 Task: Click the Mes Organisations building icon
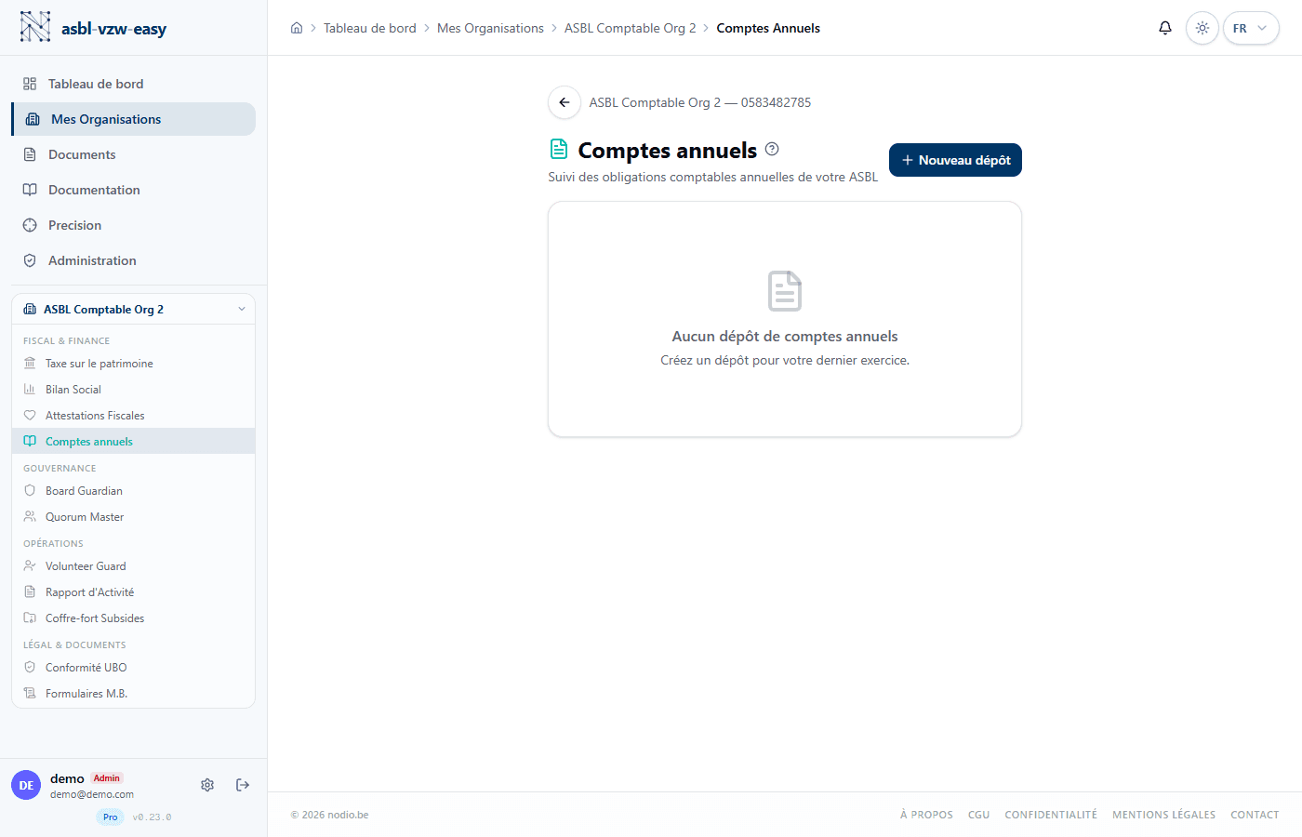tap(33, 119)
